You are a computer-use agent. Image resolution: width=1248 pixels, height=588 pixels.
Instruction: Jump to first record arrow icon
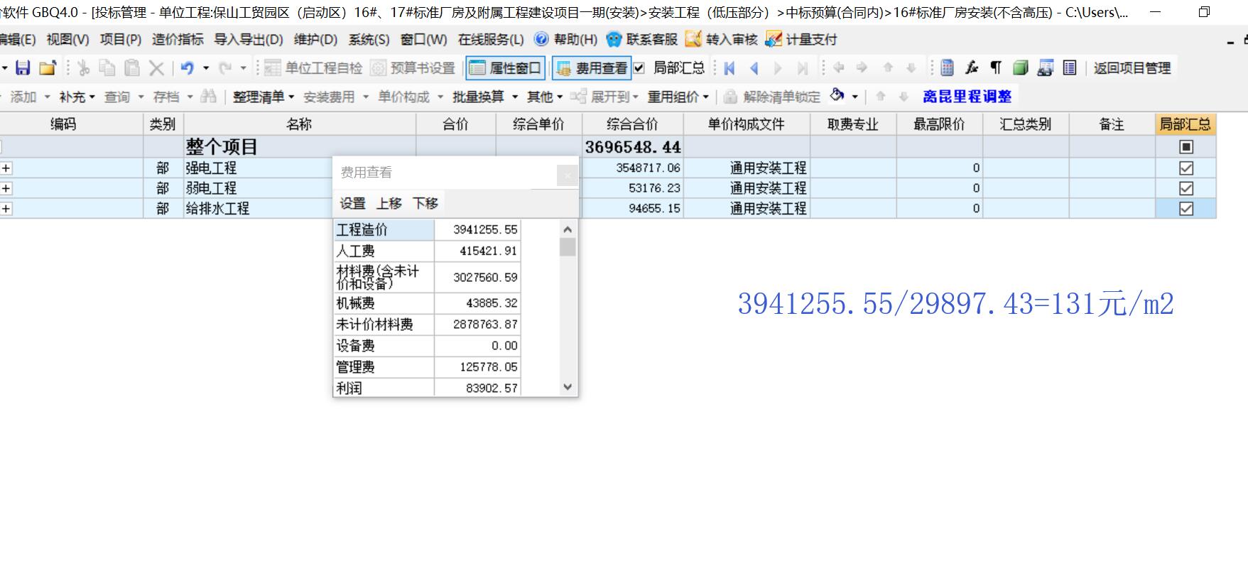(x=729, y=68)
